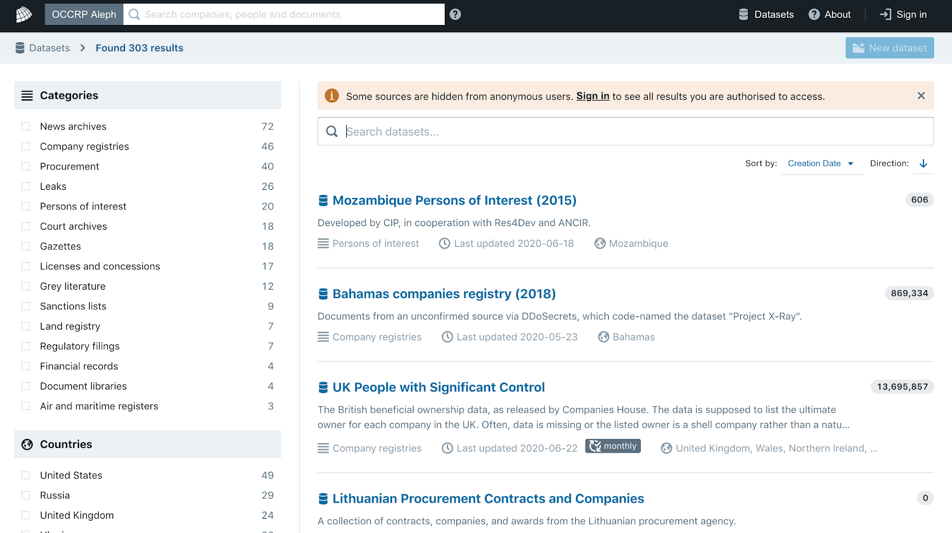Toggle the Air and maritime registers checkbox
Viewport: 952px width, 533px height.
26,406
